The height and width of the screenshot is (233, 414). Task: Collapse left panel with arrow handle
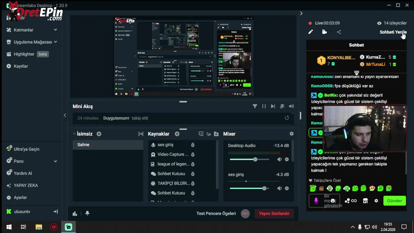point(65,115)
